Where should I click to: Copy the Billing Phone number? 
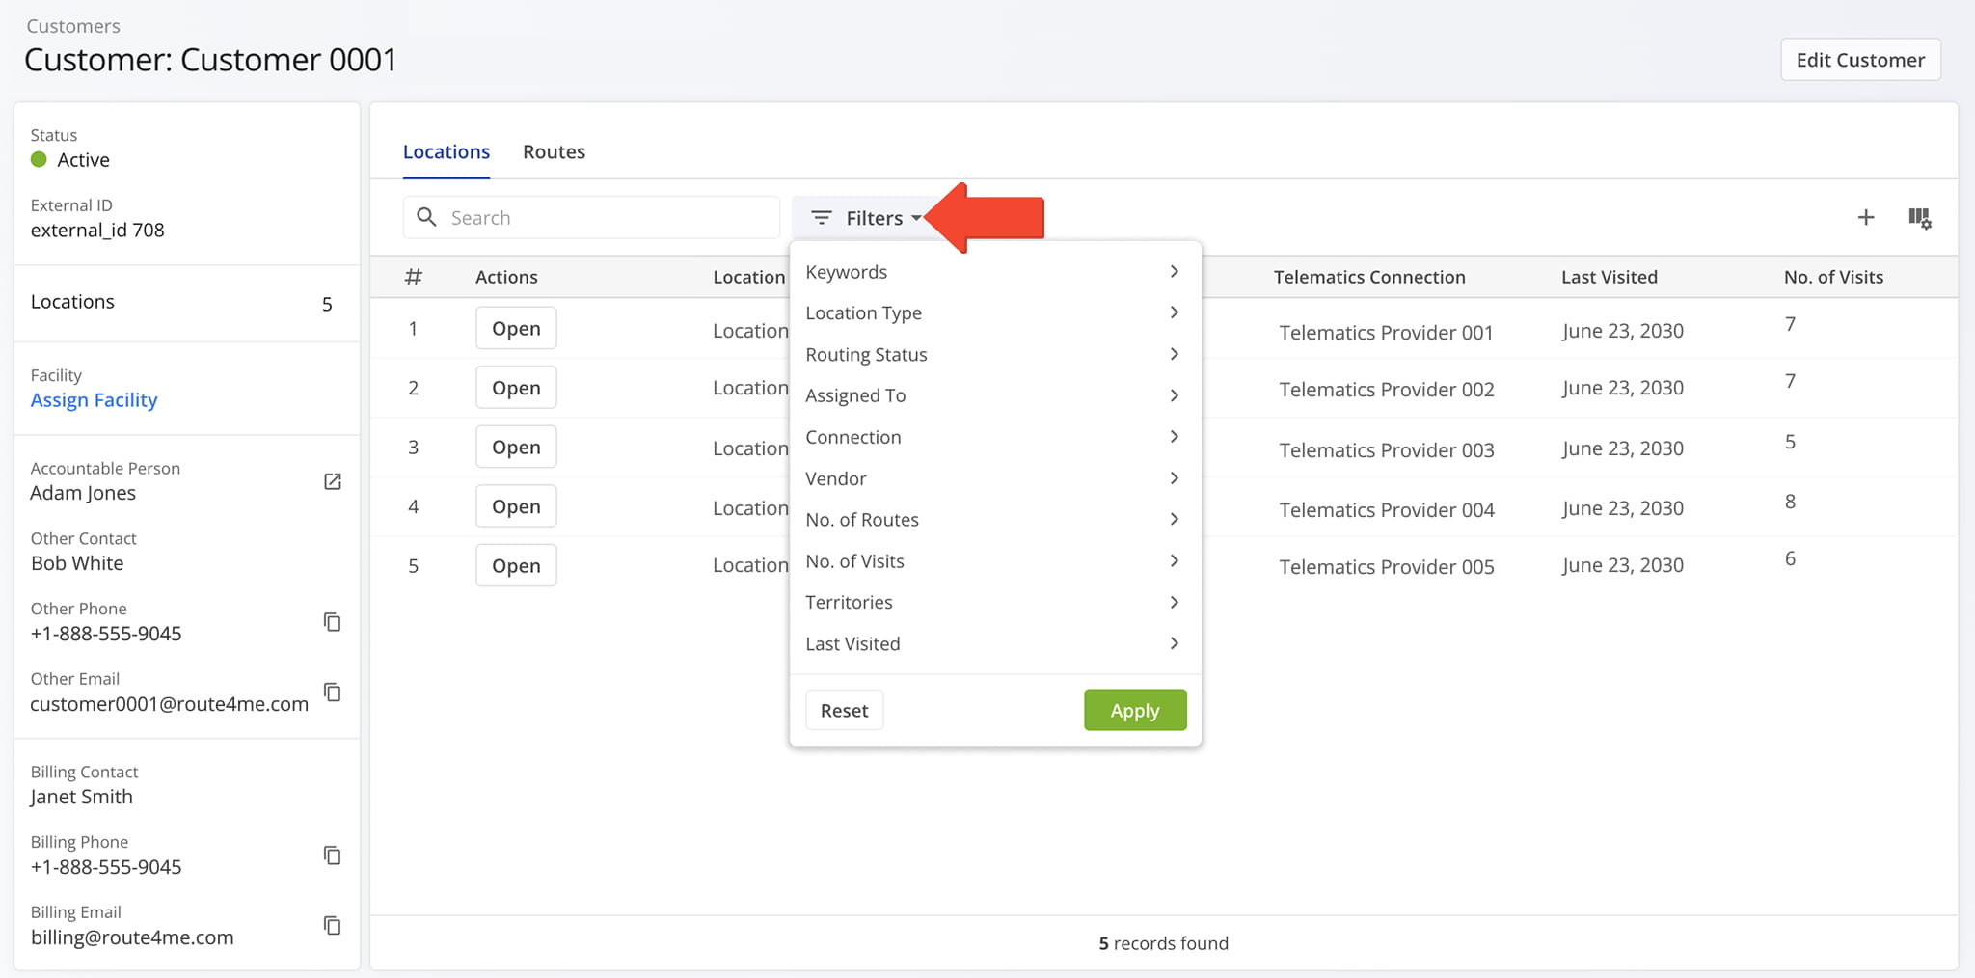[333, 856]
